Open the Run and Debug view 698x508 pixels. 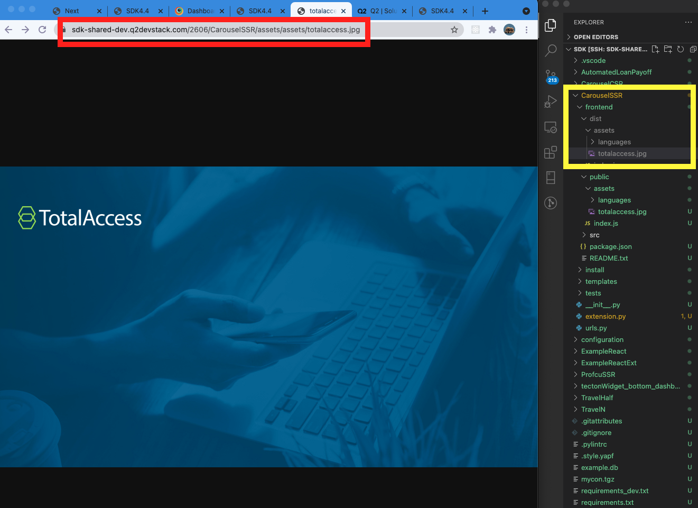click(551, 101)
